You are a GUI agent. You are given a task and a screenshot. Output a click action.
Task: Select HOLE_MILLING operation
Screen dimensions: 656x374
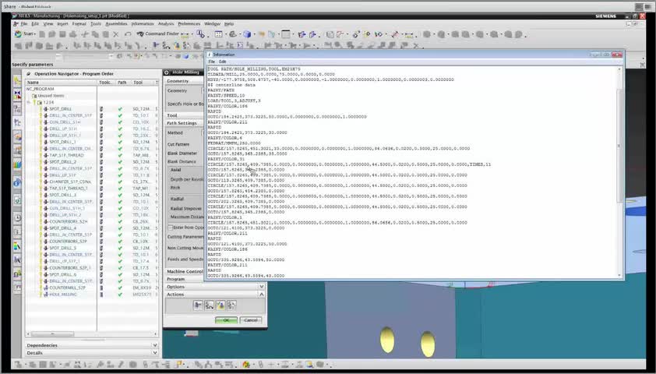coord(62,295)
